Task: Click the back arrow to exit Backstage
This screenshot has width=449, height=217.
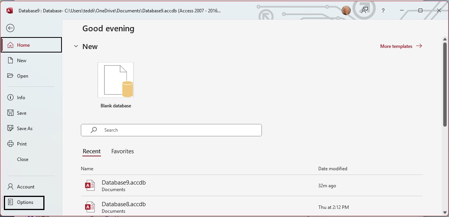Action: coord(10,28)
